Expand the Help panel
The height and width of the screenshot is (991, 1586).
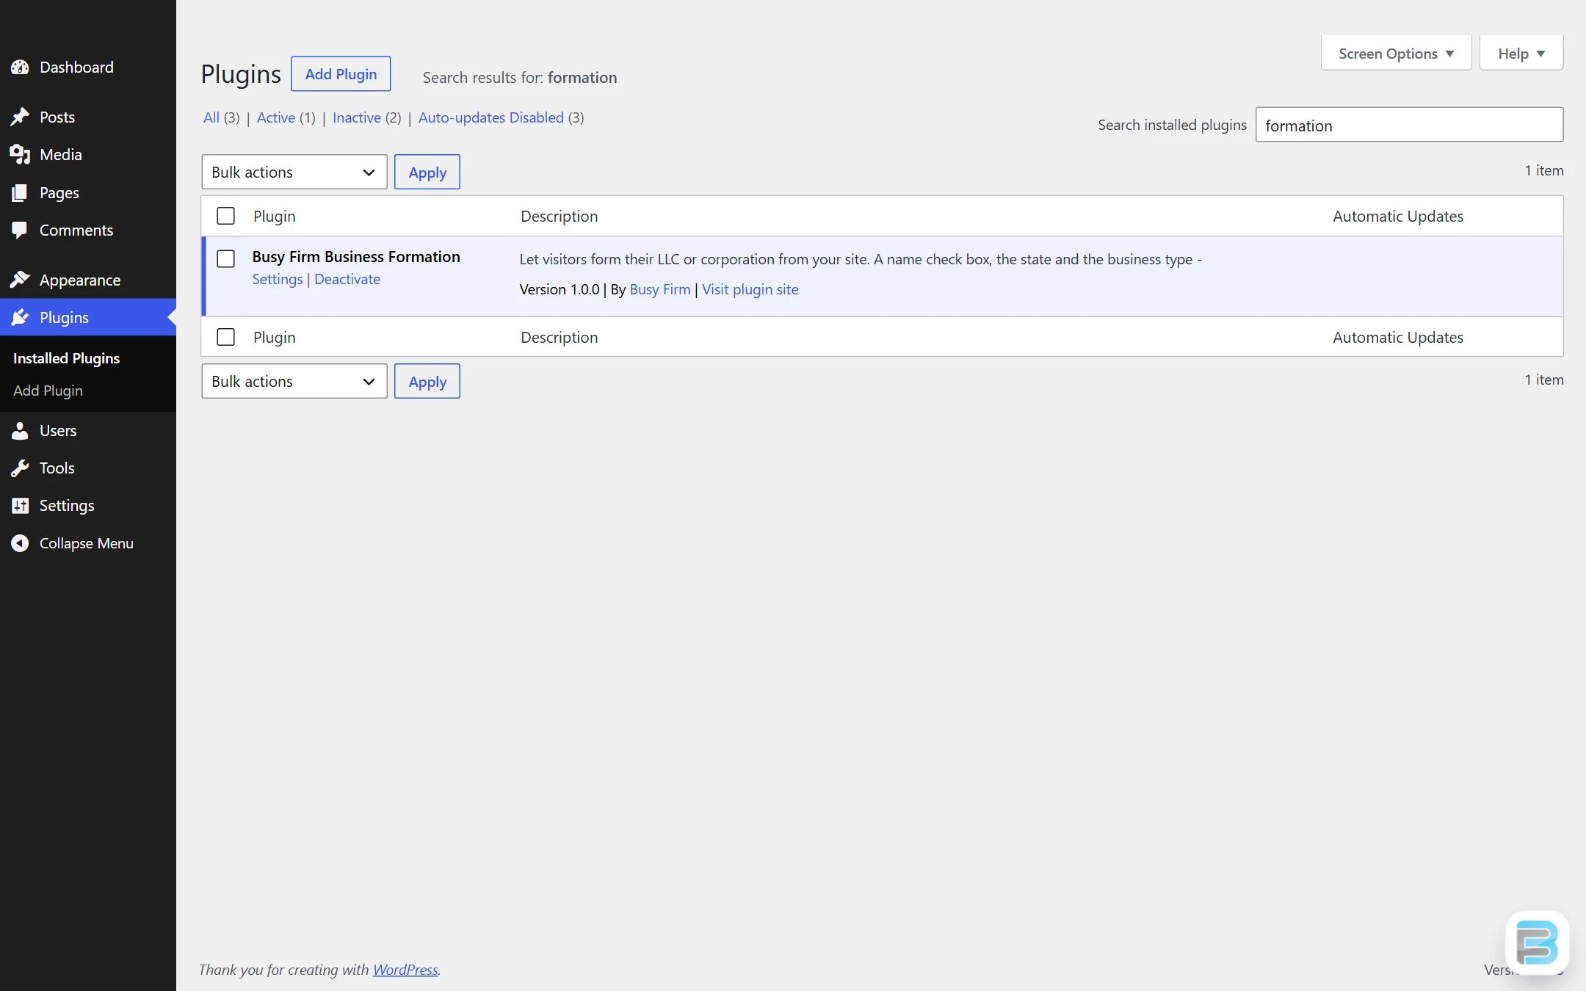(x=1521, y=53)
